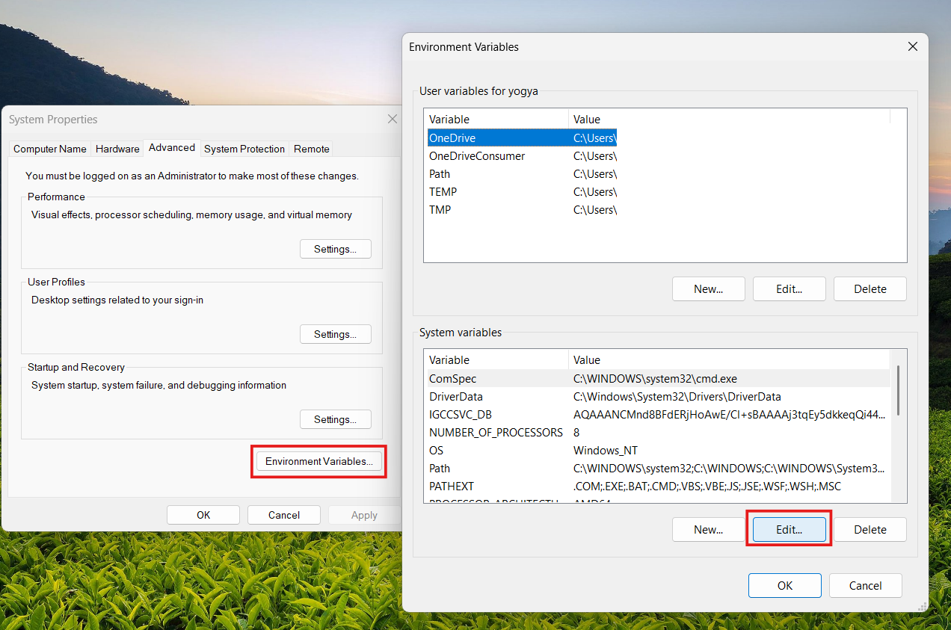Select the TEMP user variable
Viewport: 951px width, 630px height.
point(443,191)
